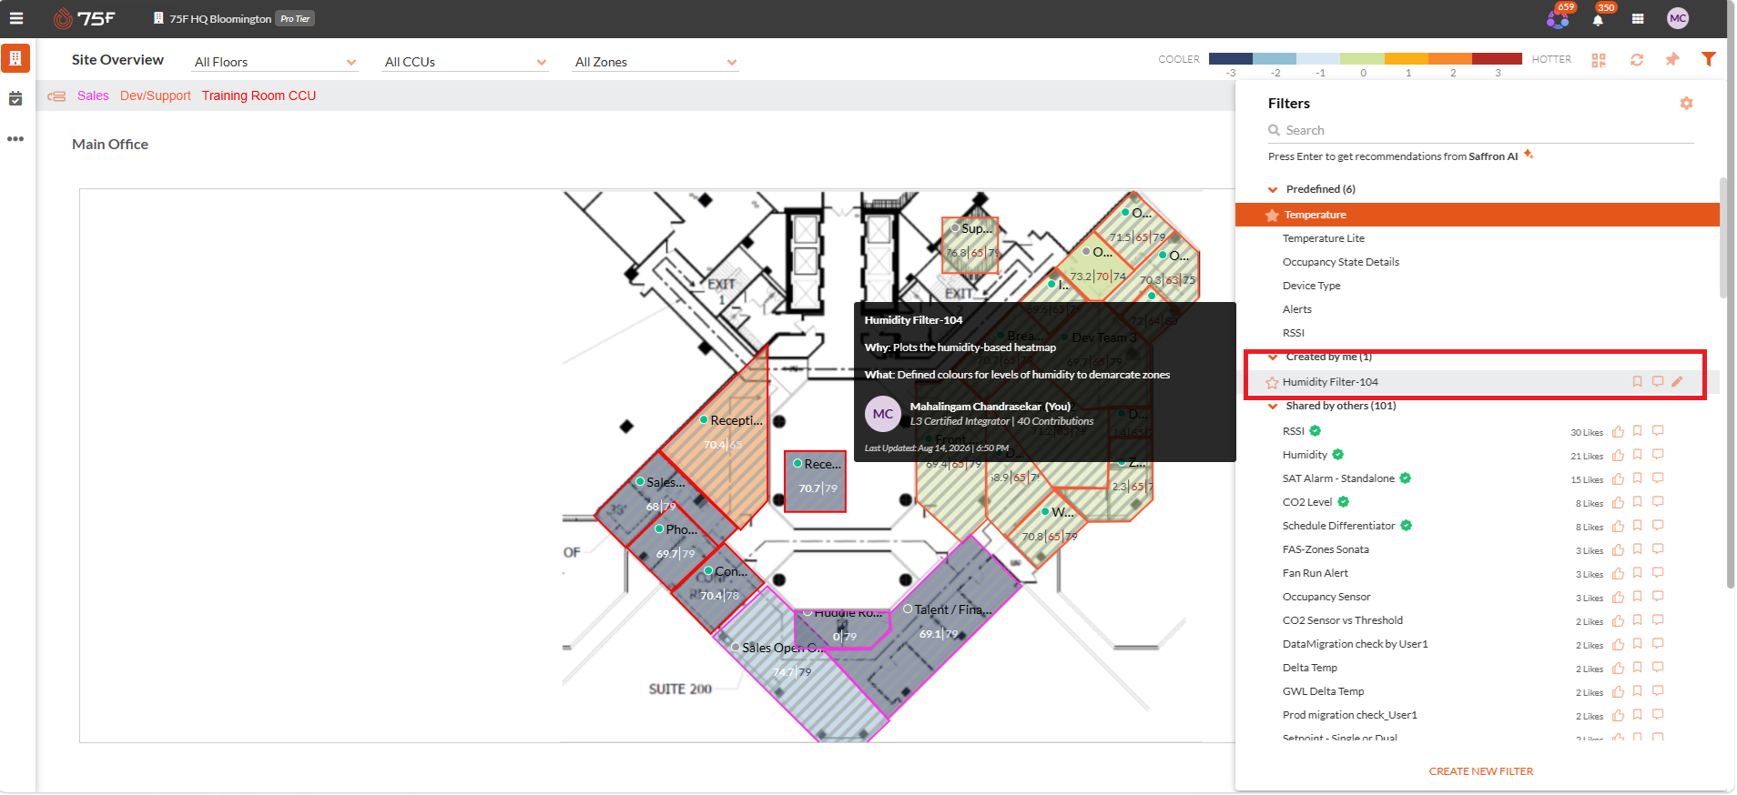Select the Device Type filter
The image size is (1737, 795).
coord(1312,286)
